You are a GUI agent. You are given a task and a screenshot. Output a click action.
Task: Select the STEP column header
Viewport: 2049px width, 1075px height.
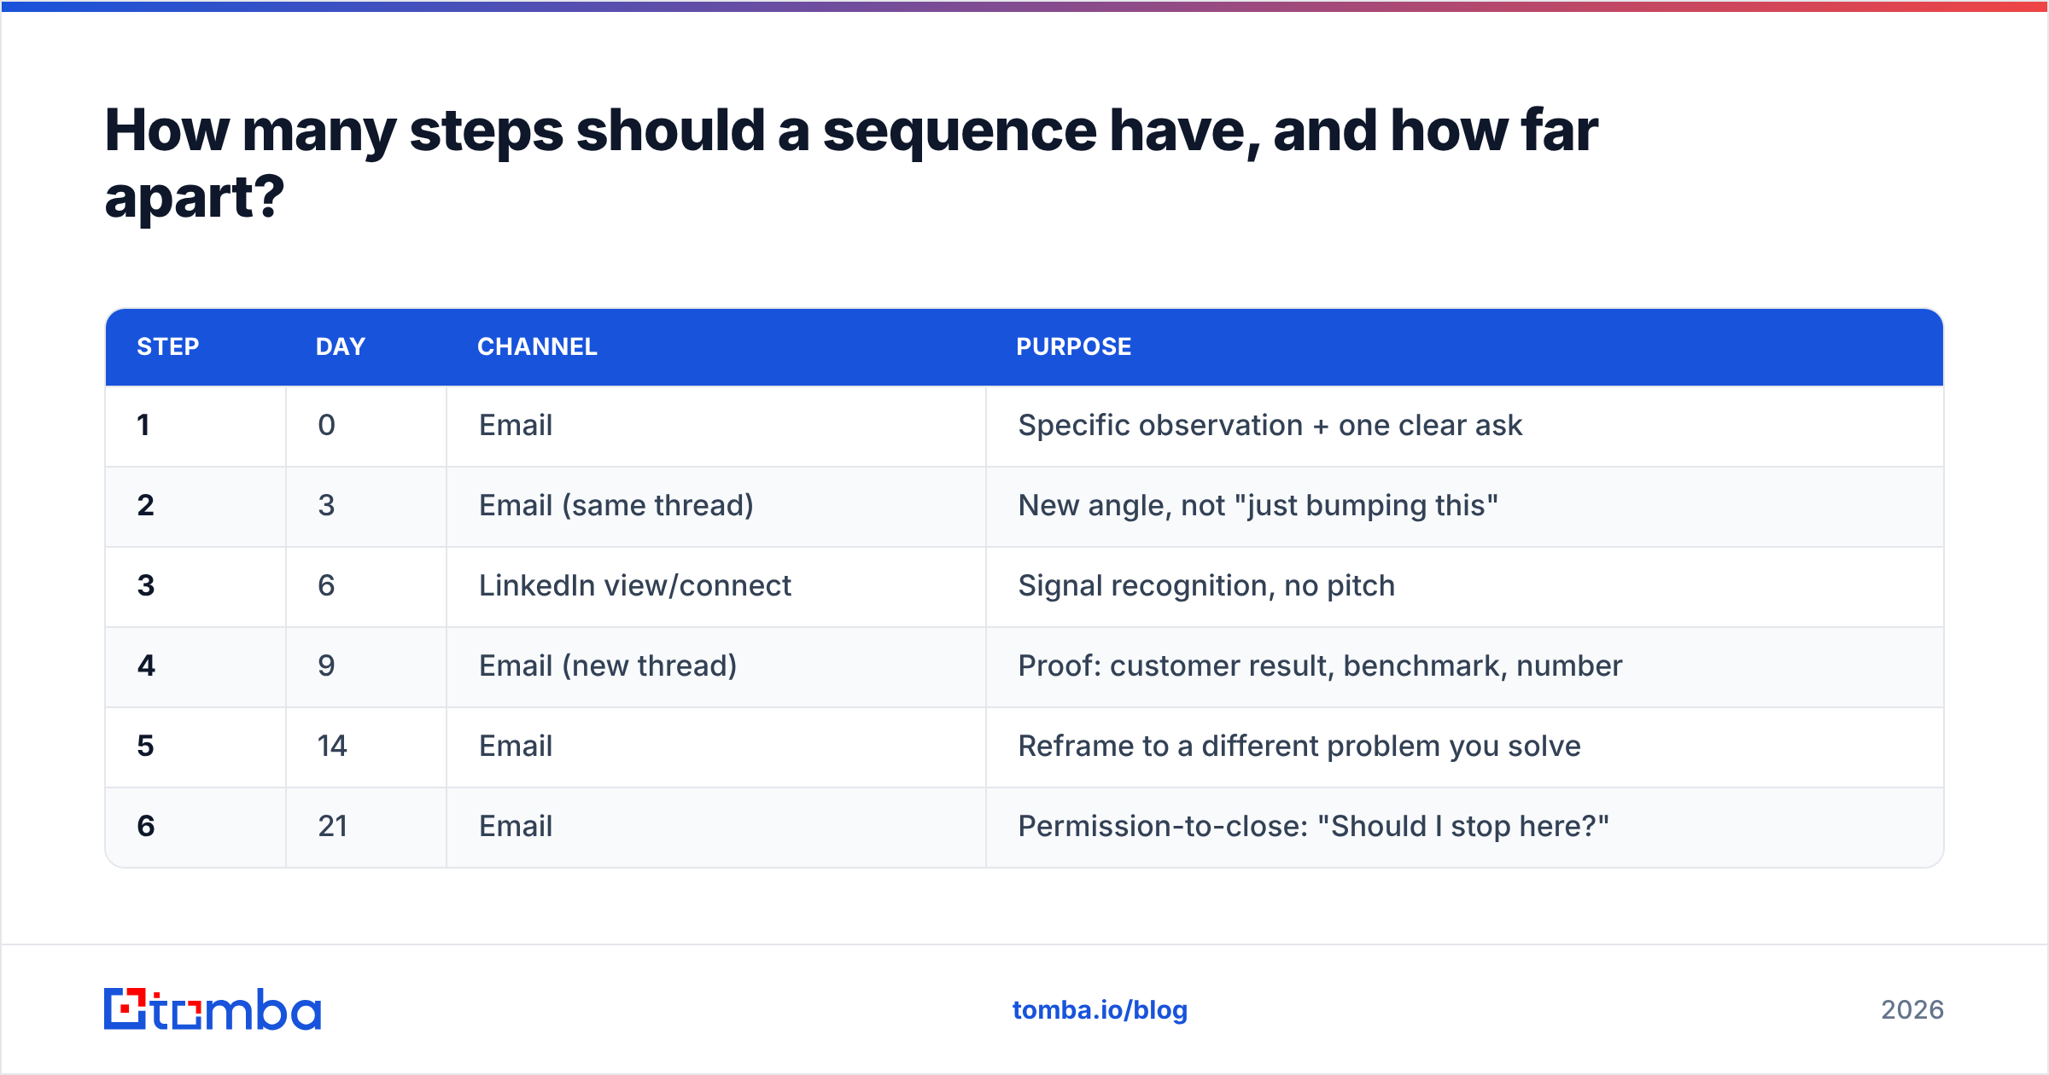(x=168, y=346)
